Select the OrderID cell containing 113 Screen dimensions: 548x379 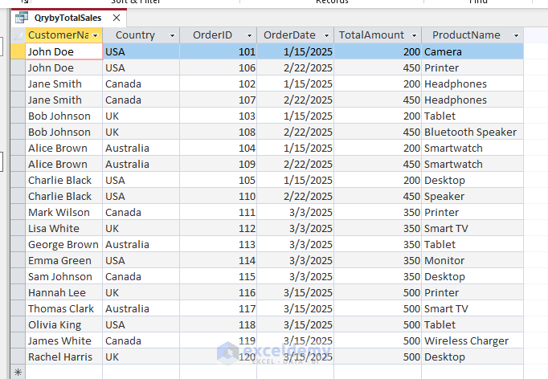pyautogui.click(x=219, y=244)
